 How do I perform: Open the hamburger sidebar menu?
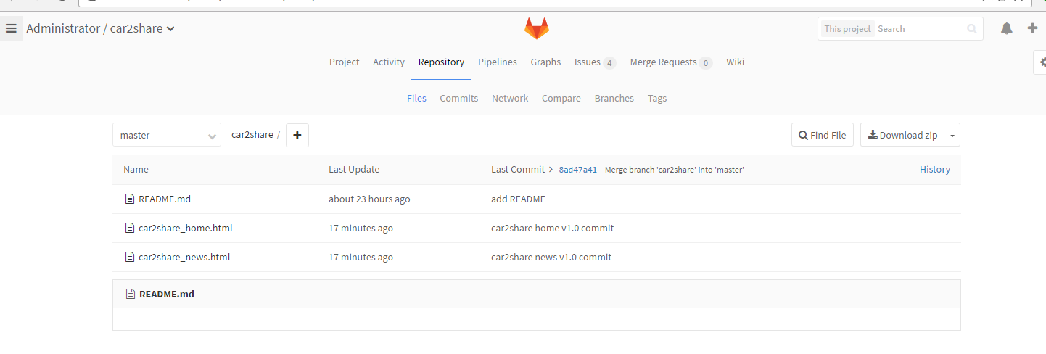point(11,29)
